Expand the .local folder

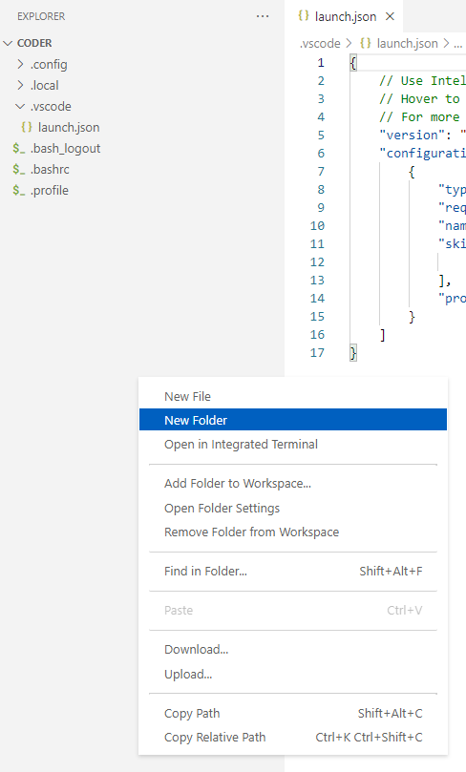pos(20,85)
